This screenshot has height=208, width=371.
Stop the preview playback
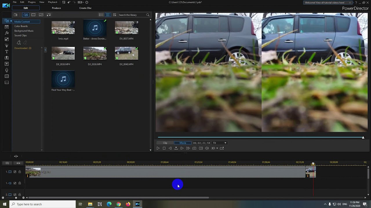coord(164,148)
